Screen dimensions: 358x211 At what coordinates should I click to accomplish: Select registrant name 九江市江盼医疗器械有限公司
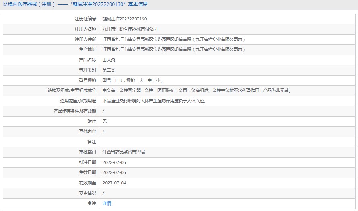(x=130, y=29)
